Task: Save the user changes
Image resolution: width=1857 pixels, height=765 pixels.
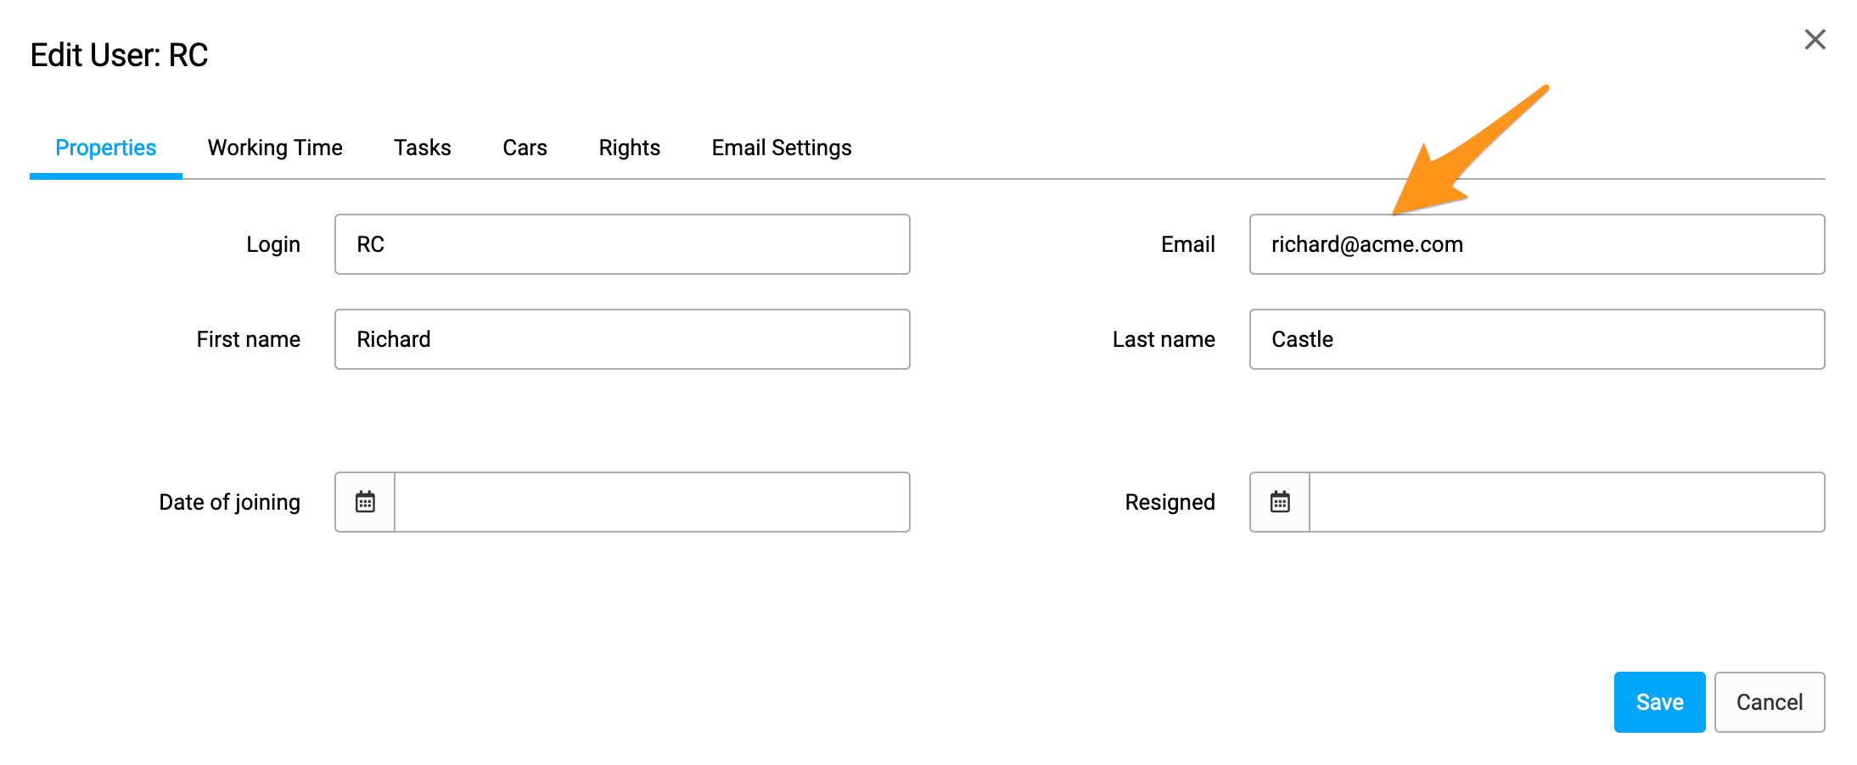Action: click(x=1659, y=702)
